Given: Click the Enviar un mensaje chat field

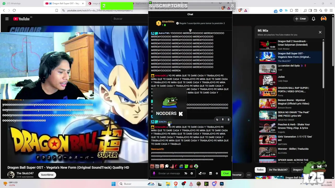Looking at the screenshot, I should [173, 173].
